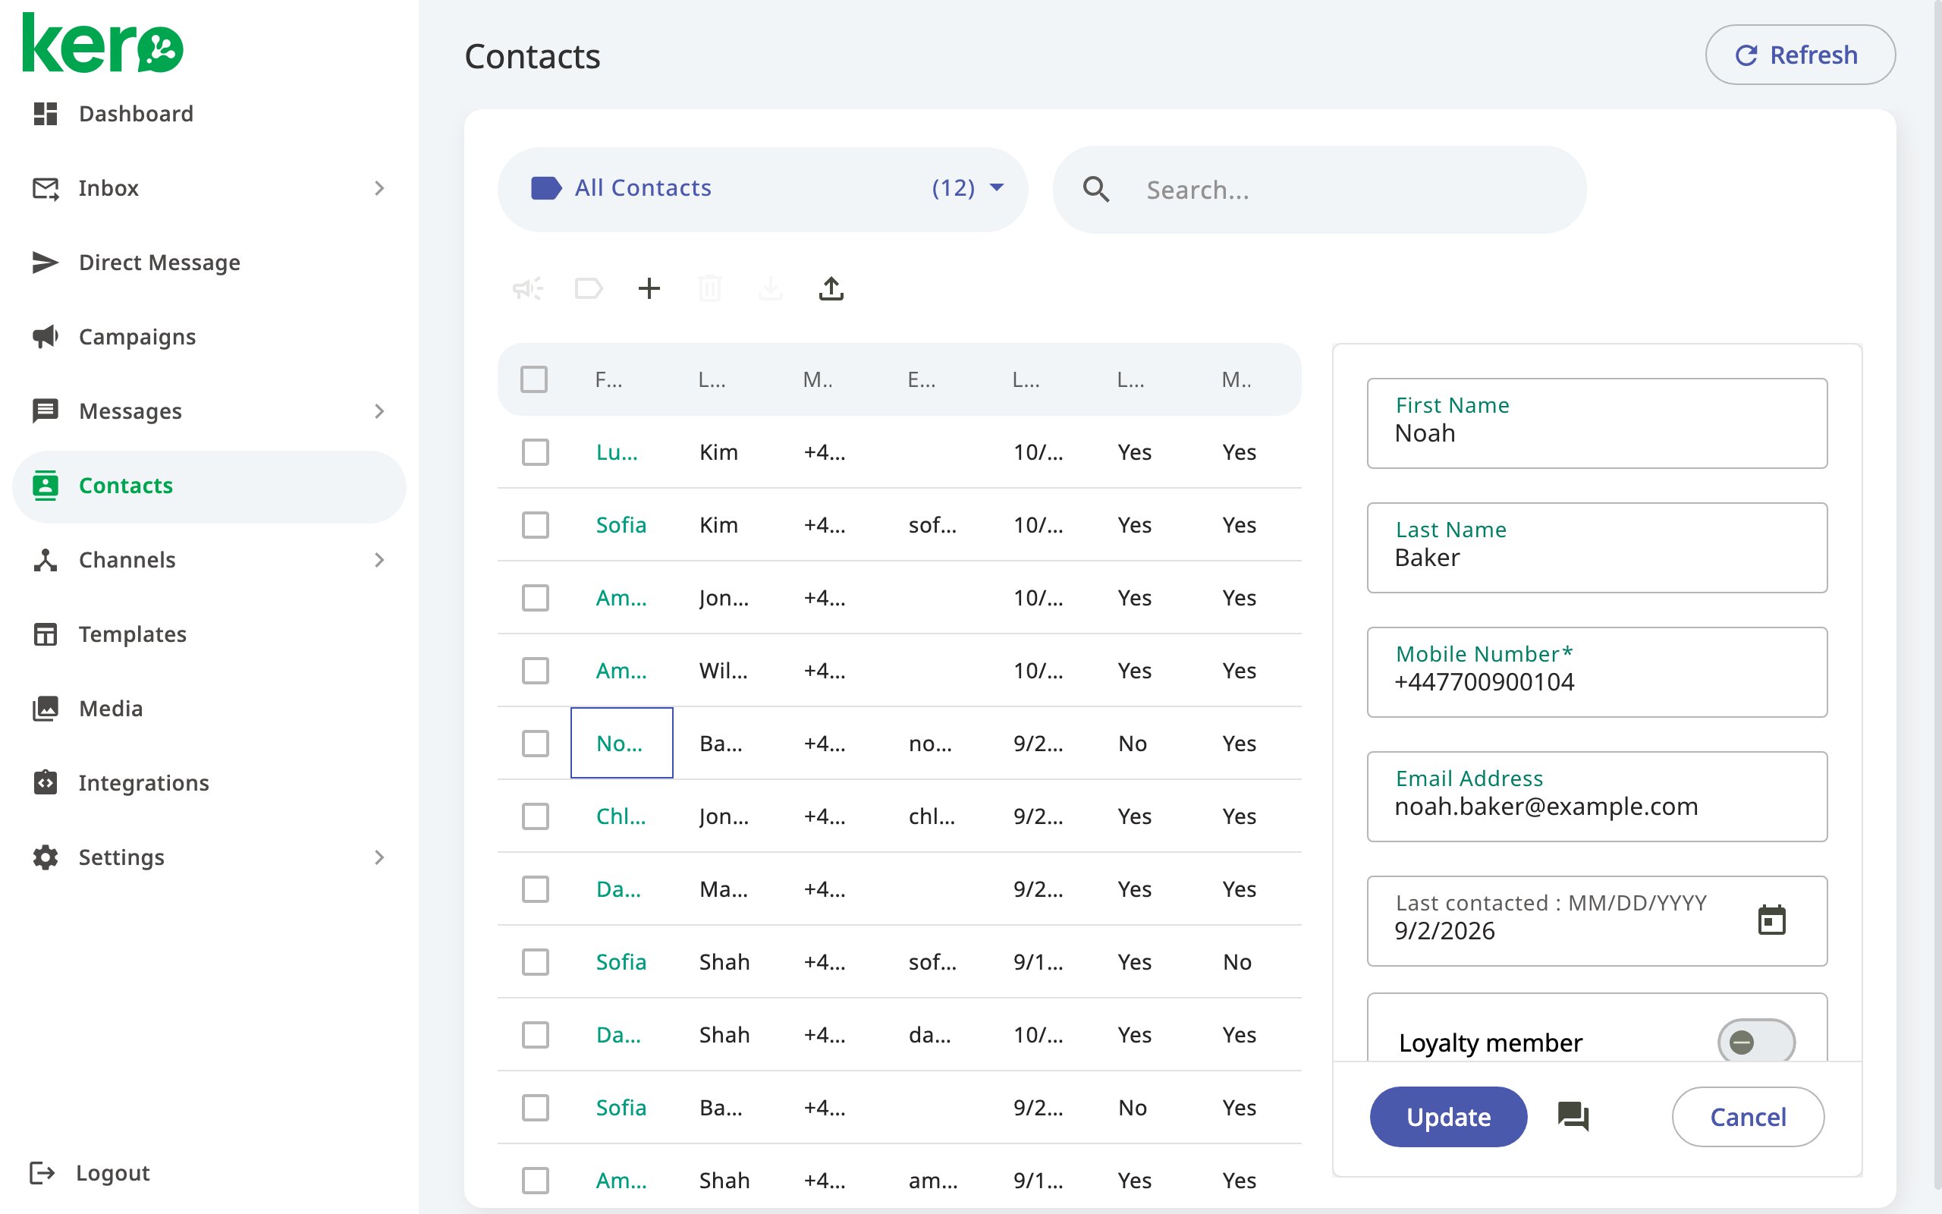Click the 'No...' first name cell
Screen dimensions: 1942x1214
tap(621, 743)
